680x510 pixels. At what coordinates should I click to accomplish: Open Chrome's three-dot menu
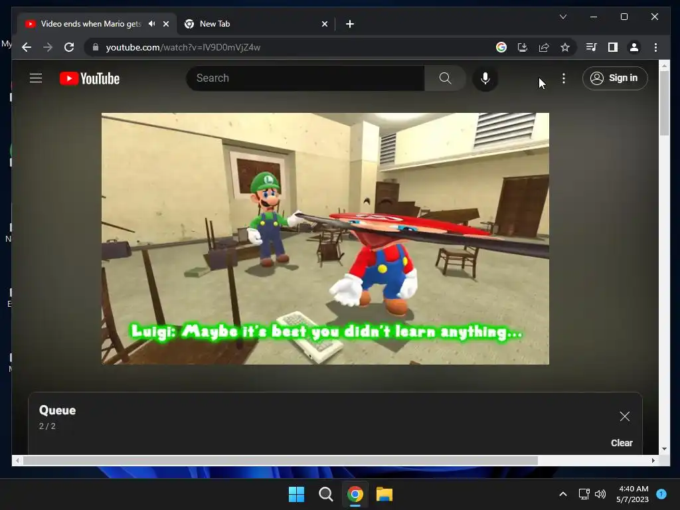[655, 47]
